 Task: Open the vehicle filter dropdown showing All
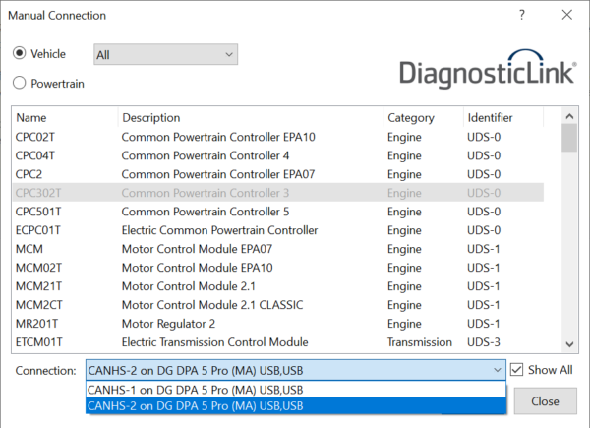(x=165, y=54)
